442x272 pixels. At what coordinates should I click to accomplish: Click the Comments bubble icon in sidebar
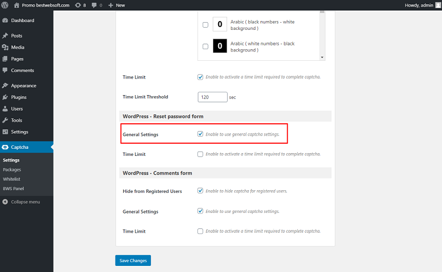(5, 70)
